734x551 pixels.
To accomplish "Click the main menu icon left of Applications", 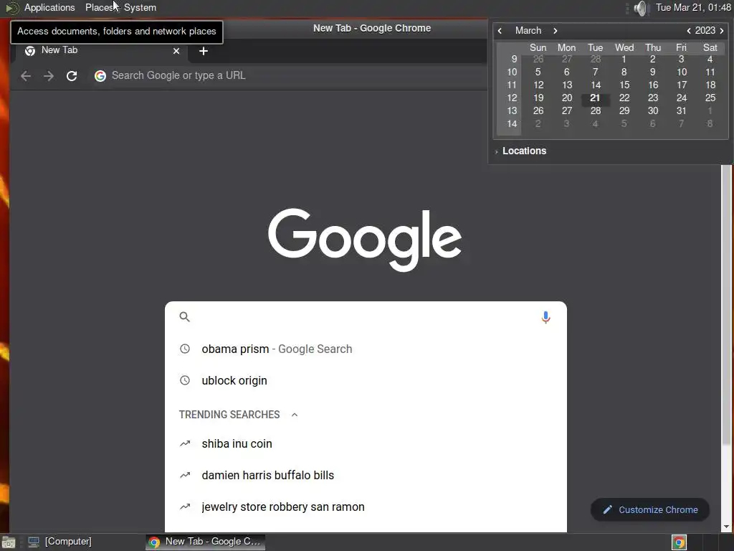I will [11, 8].
